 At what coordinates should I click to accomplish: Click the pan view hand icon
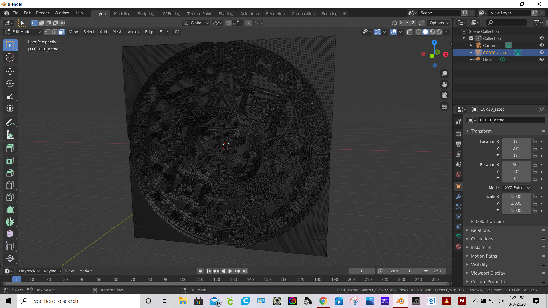(x=444, y=84)
